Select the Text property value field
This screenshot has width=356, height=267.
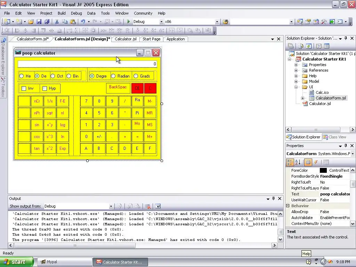click(x=335, y=194)
